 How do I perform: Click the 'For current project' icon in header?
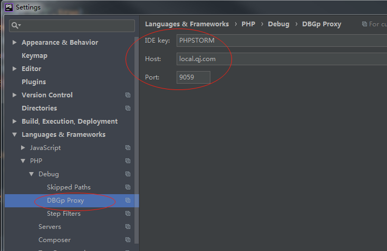point(364,24)
